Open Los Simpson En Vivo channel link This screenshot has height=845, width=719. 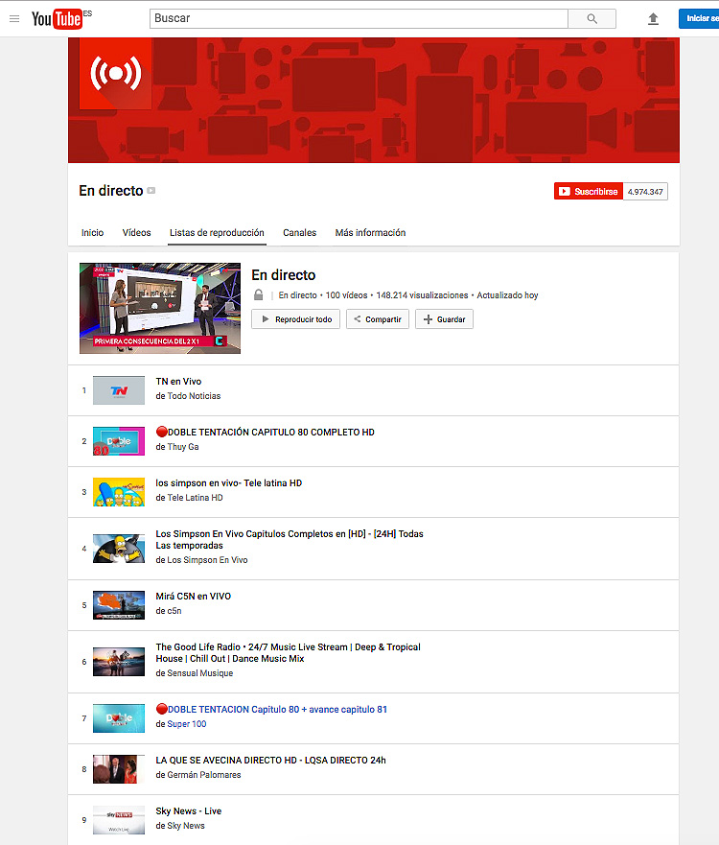(207, 560)
